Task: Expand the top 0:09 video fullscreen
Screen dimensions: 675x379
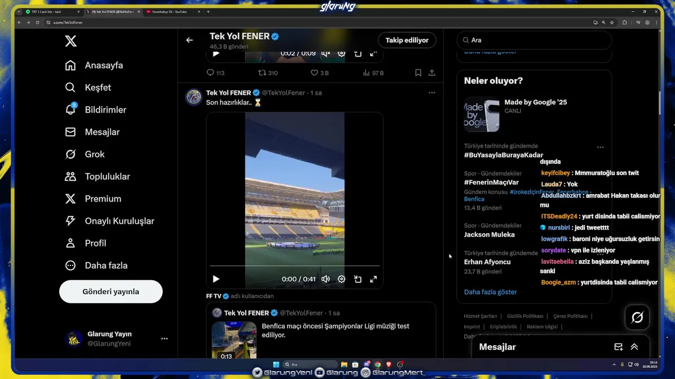Action: coord(373,53)
